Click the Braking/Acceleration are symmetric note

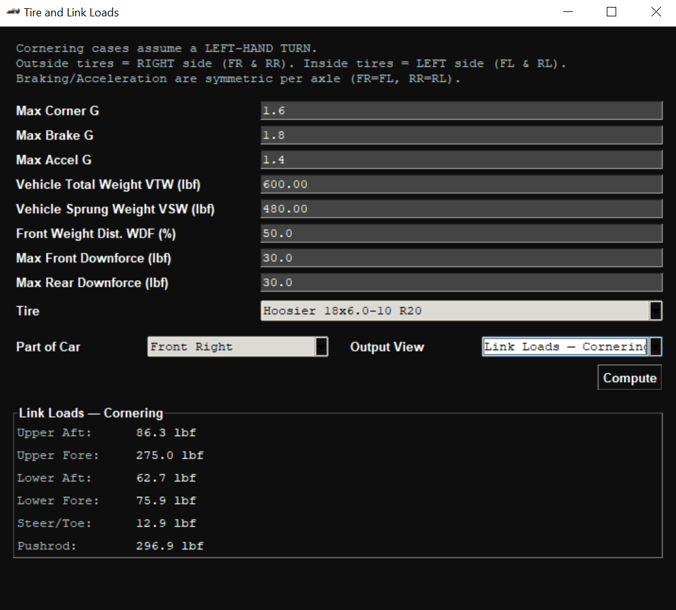point(238,79)
